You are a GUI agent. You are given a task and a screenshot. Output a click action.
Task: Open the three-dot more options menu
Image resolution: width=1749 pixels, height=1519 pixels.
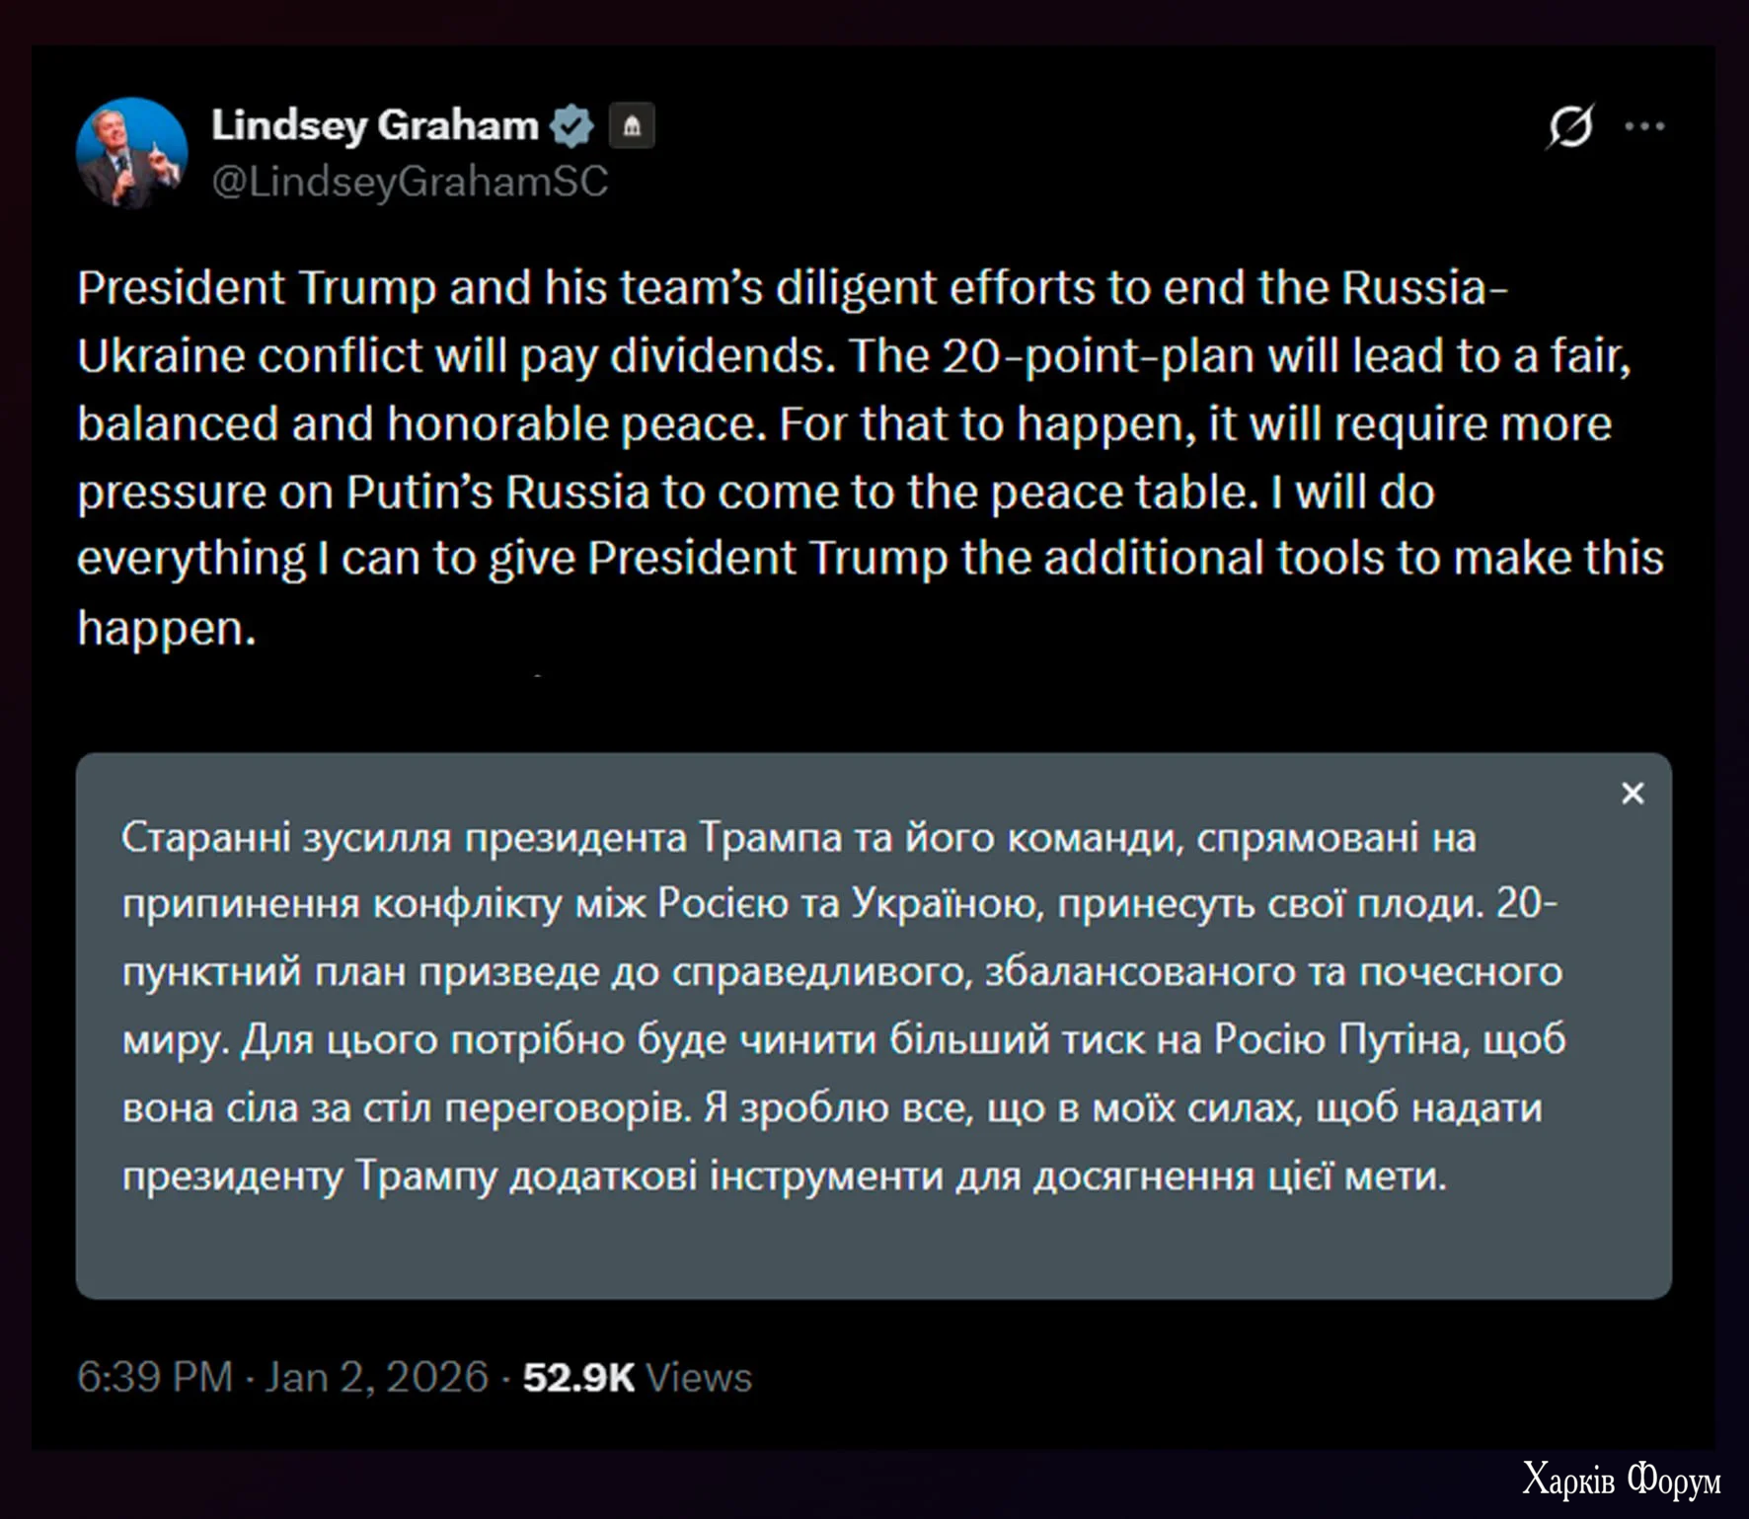click(1644, 126)
